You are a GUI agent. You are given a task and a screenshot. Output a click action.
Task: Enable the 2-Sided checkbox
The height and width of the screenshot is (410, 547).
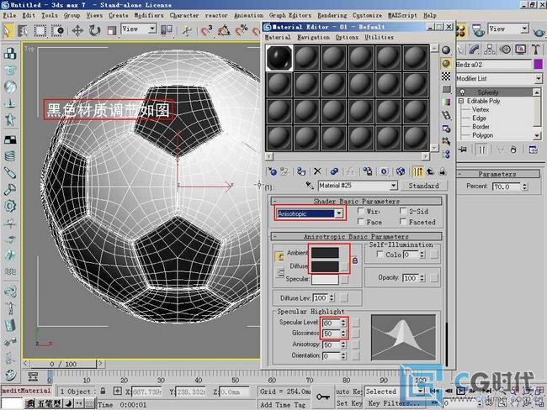point(403,211)
